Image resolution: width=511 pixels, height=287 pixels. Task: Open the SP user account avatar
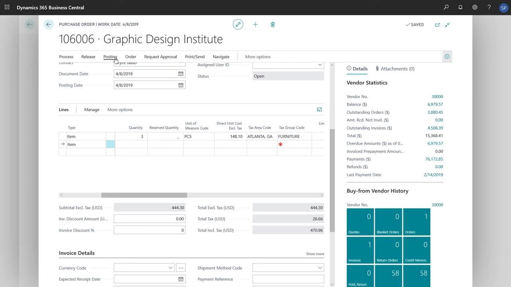[503, 8]
